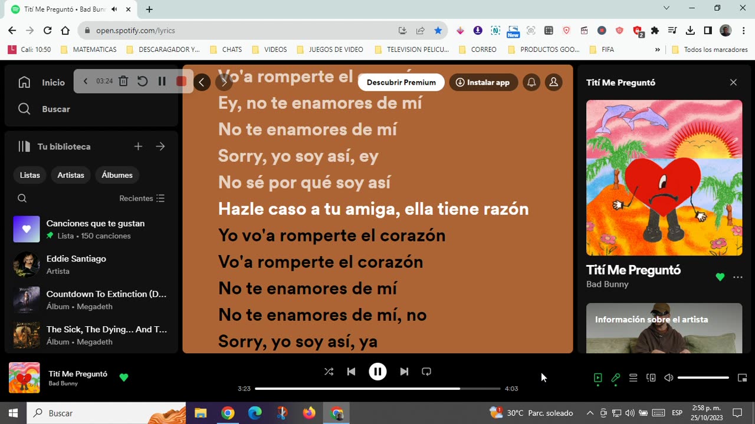The width and height of the screenshot is (755, 424).
Task: Stop recording with red square button
Action: [x=182, y=81]
